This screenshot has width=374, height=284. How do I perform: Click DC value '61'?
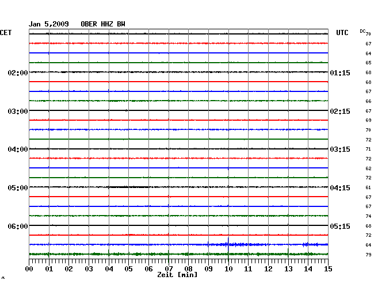pos(368,187)
